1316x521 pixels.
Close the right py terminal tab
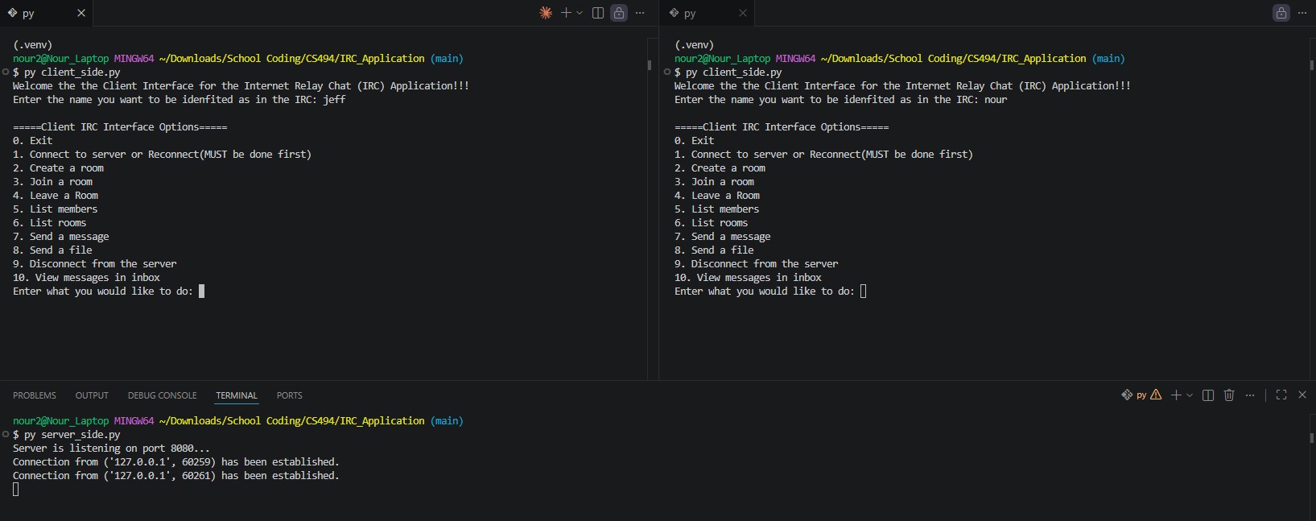click(743, 13)
